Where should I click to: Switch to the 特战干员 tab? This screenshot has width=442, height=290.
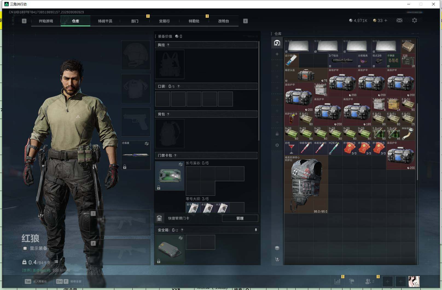click(x=105, y=21)
